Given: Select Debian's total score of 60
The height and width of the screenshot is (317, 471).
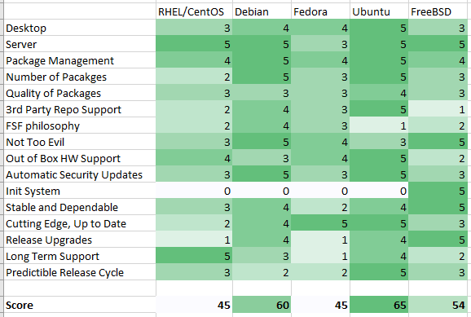Looking at the screenshot, I should click(262, 305).
